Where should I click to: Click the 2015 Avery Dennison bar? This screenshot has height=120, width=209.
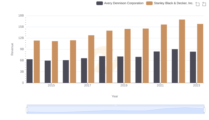click(x=48, y=72)
